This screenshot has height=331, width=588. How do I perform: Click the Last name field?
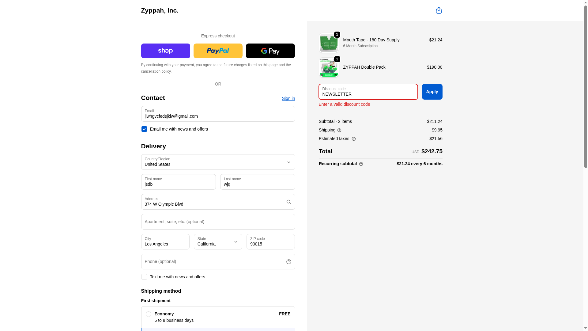point(258,182)
